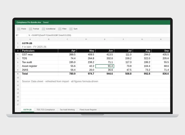
Task: Click the 'Sep' column header cell
Action: point(161,51)
